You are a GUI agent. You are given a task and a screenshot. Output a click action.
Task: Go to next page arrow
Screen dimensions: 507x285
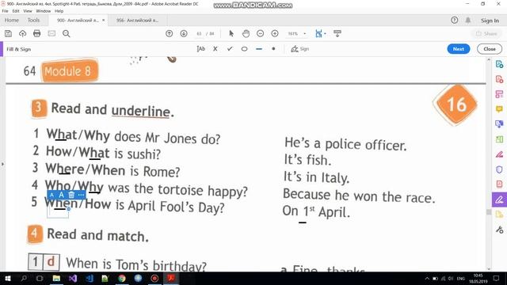coord(184,33)
